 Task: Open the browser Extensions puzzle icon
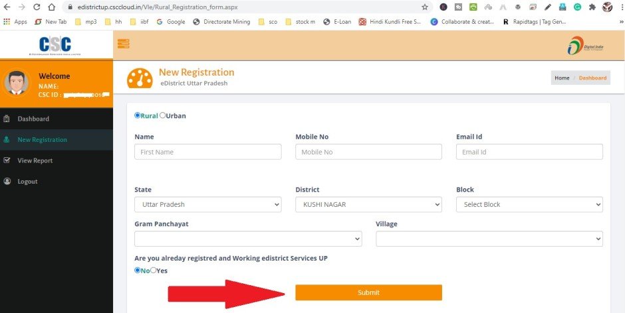pyautogui.click(x=591, y=7)
